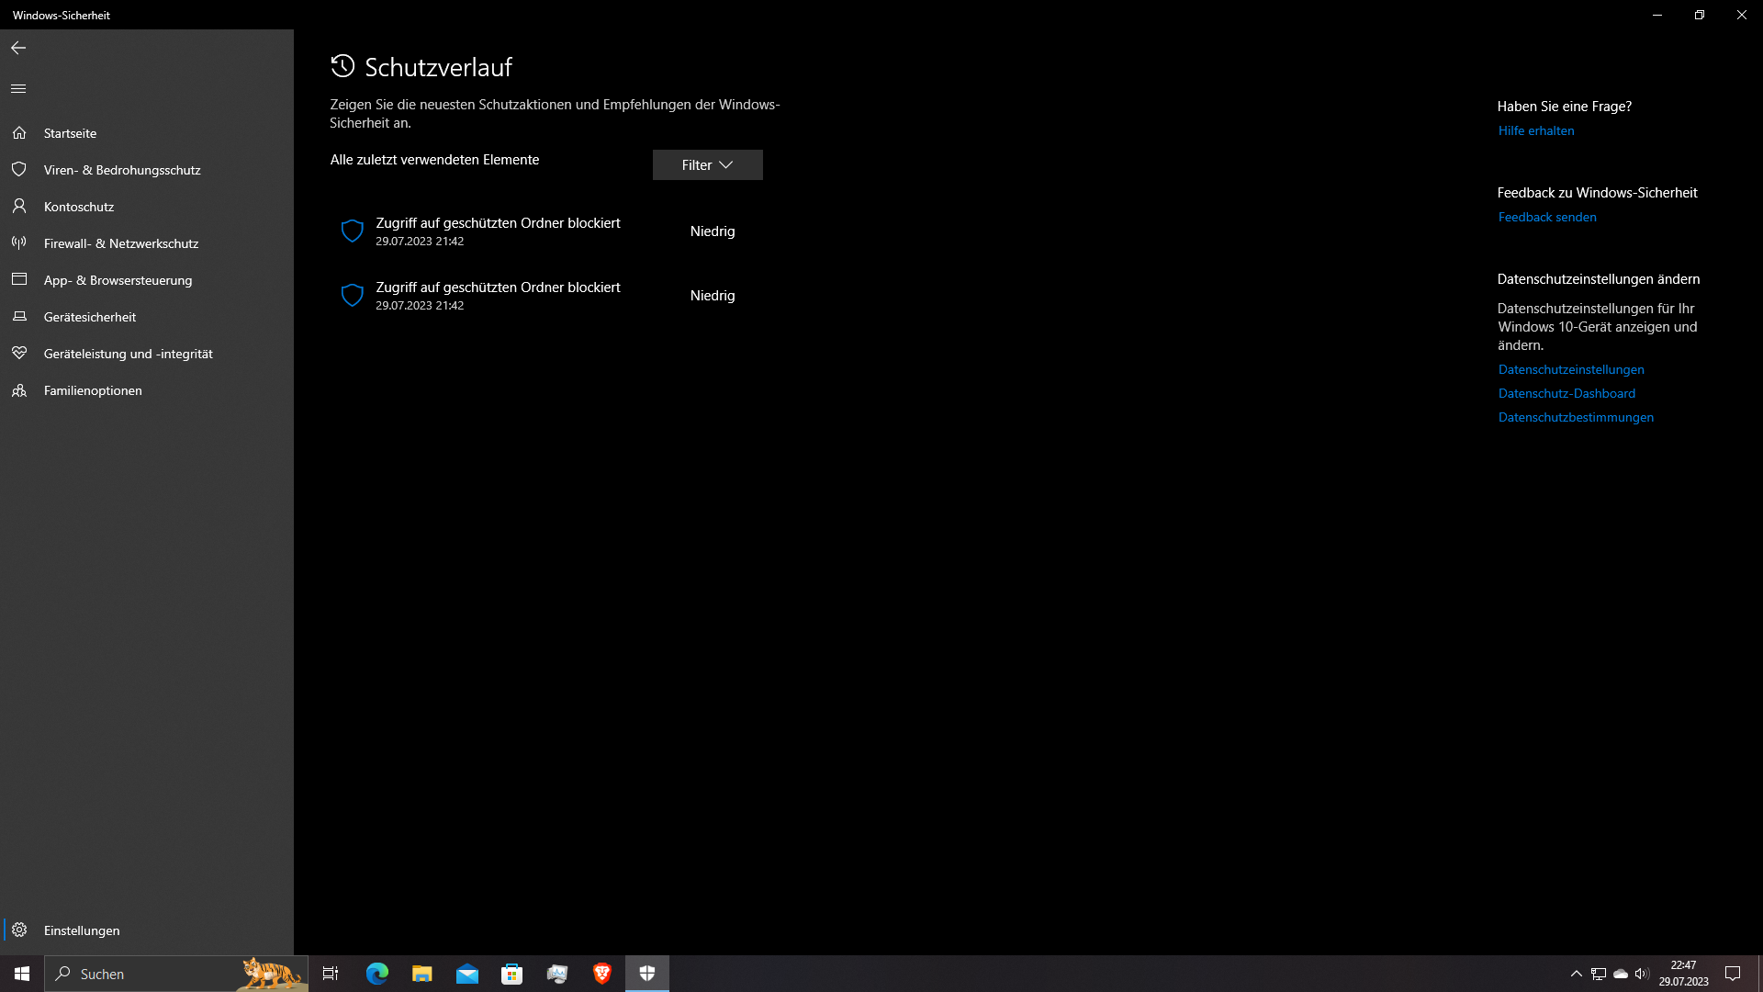Go to Startseite in the sidebar
The image size is (1763, 992).
coord(70,132)
